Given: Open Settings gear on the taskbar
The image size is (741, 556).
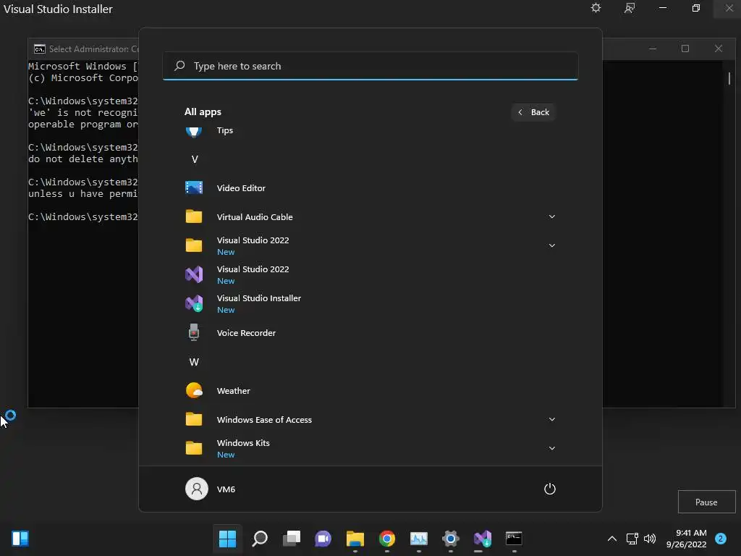Looking at the screenshot, I should tap(451, 539).
